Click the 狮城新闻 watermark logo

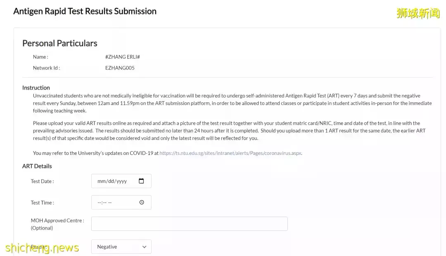point(418,13)
